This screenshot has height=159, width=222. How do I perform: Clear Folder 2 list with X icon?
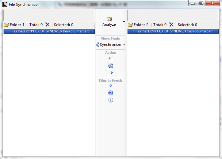pos(171,25)
